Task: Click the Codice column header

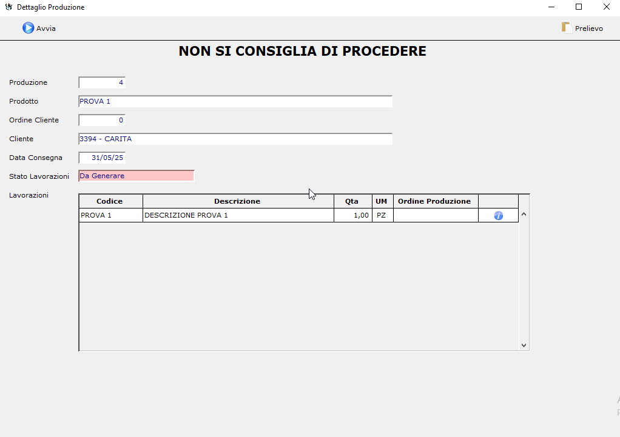Action: pyautogui.click(x=110, y=201)
